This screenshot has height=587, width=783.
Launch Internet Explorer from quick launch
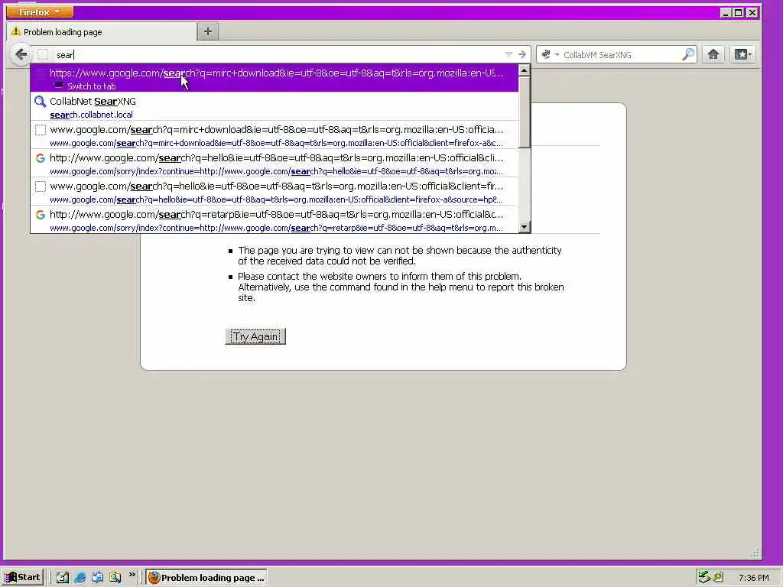pyautogui.click(x=80, y=578)
